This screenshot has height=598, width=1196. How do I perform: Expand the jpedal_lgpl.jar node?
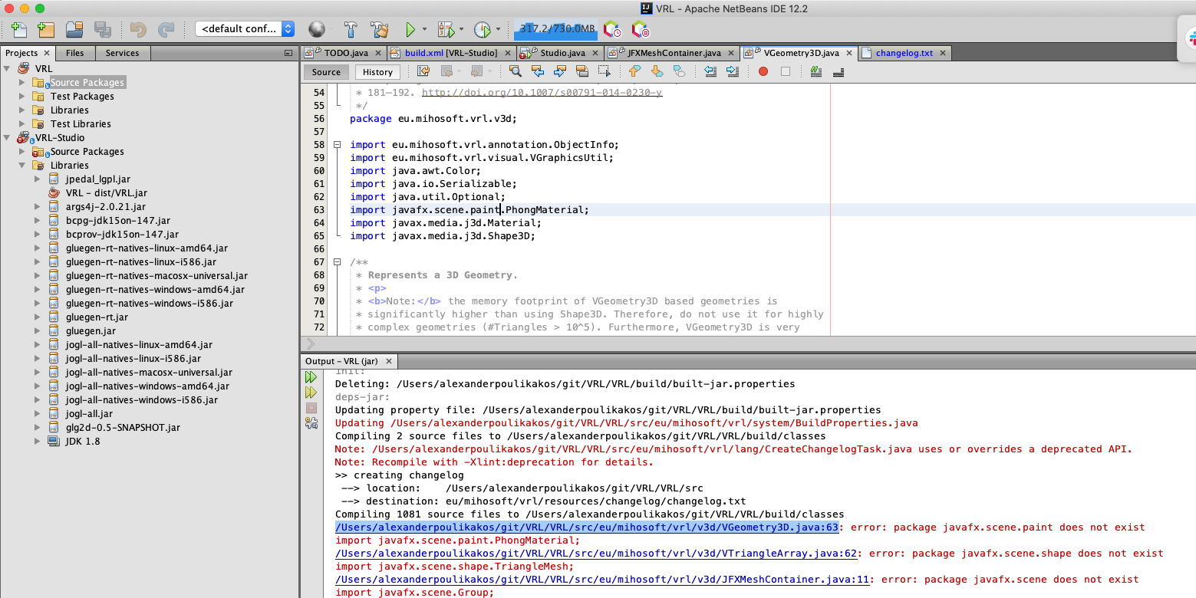(38, 179)
